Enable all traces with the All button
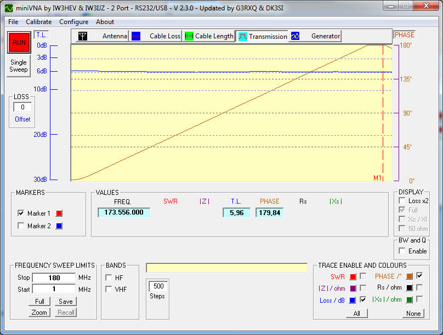This screenshot has height=335, width=443. pyautogui.click(x=357, y=313)
